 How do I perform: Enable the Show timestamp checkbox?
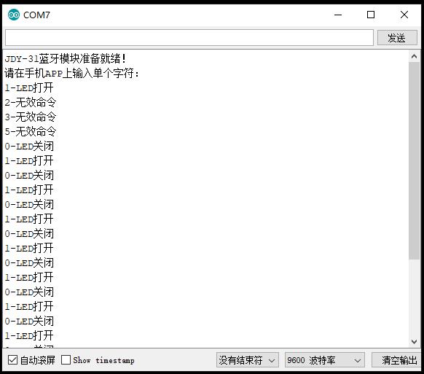[66, 360]
